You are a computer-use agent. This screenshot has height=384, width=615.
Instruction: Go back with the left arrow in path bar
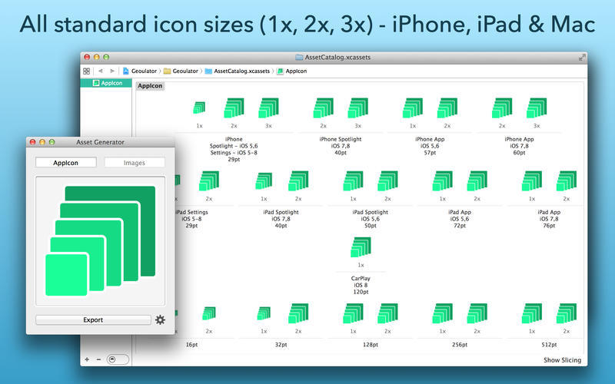point(101,71)
